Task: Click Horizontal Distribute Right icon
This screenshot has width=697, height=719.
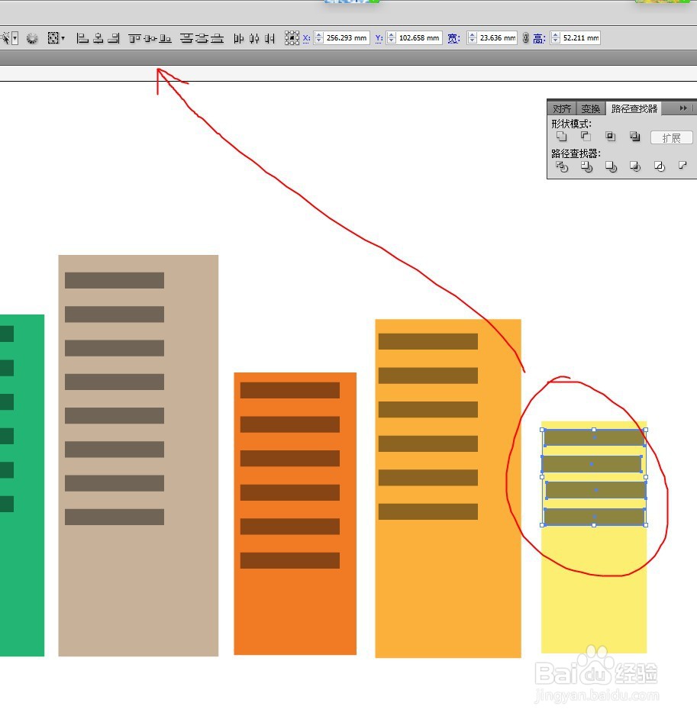Action: pyautogui.click(x=270, y=38)
